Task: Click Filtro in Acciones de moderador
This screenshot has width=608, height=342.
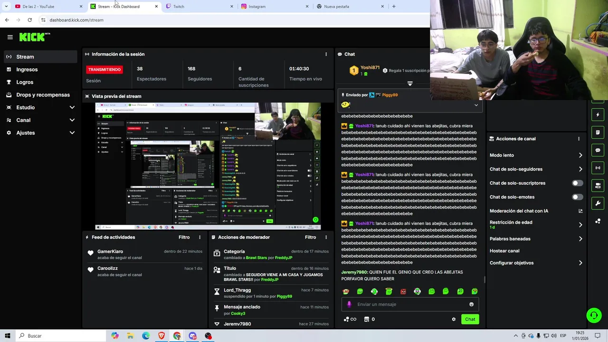Action: (x=310, y=237)
